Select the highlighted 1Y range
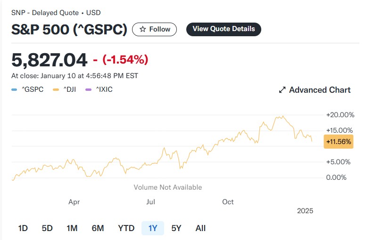This screenshot has height=240, width=365. [153, 228]
